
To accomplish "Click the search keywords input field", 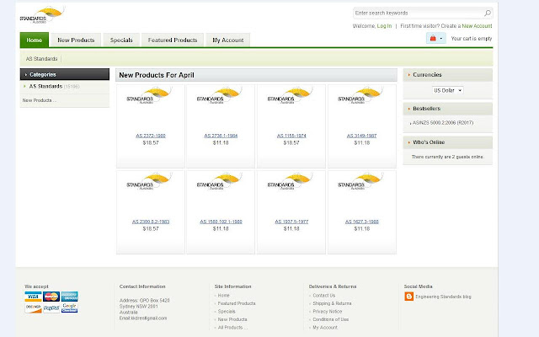I will [x=418, y=13].
